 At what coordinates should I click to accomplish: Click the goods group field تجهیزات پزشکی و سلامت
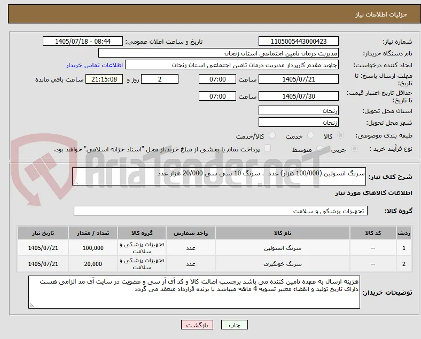[x=221, y=211]
